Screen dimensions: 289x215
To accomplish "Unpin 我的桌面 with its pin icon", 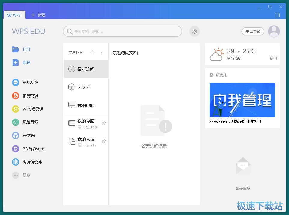I will (x=104, y=123).
